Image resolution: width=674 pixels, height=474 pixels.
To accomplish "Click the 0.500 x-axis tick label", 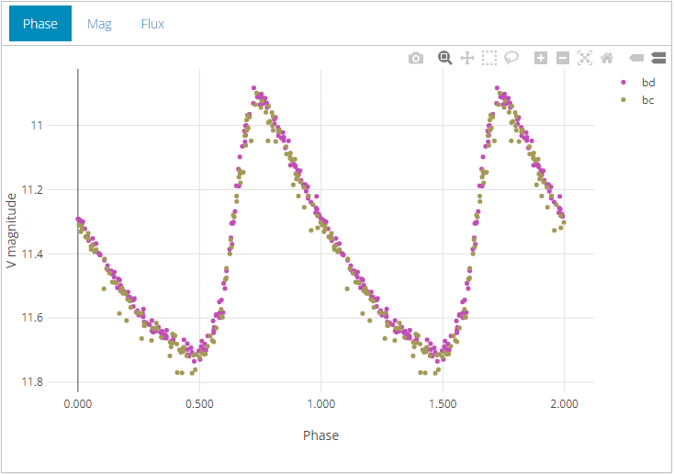I will pos(199,404).
